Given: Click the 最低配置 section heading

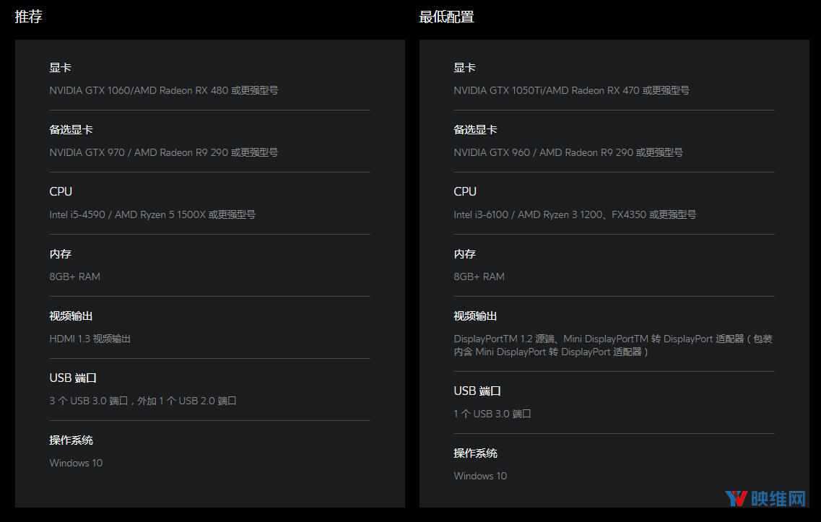Looking at the screenshot, I should (446, 17).
